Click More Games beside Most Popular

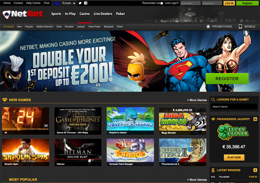point(197,180)
